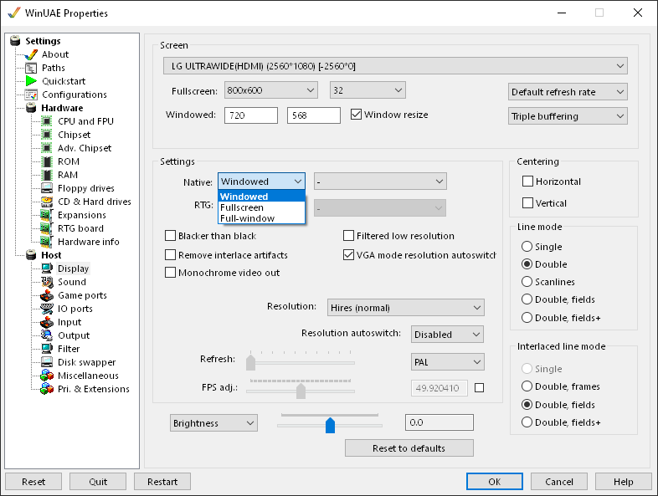Uncheck VGA mode resolution autoswitch
The image size is (658, 496).
[x=348, y=255]
